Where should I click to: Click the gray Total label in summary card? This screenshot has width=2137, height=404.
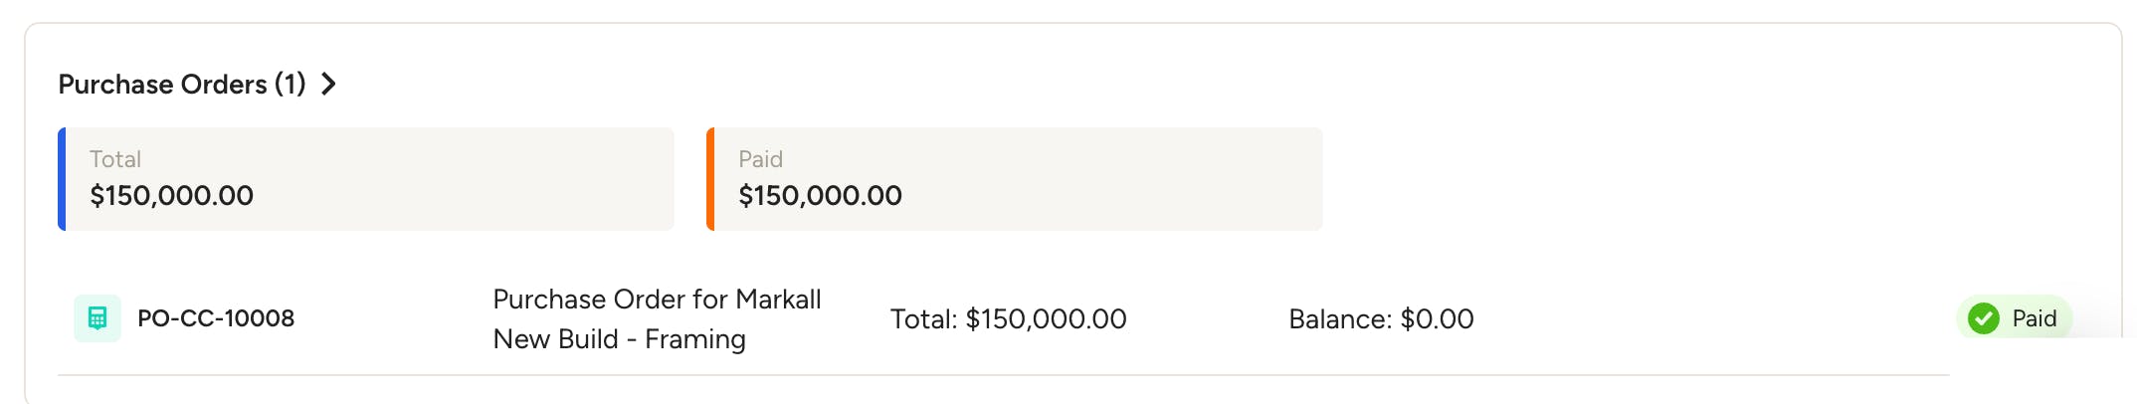point(115,159)
